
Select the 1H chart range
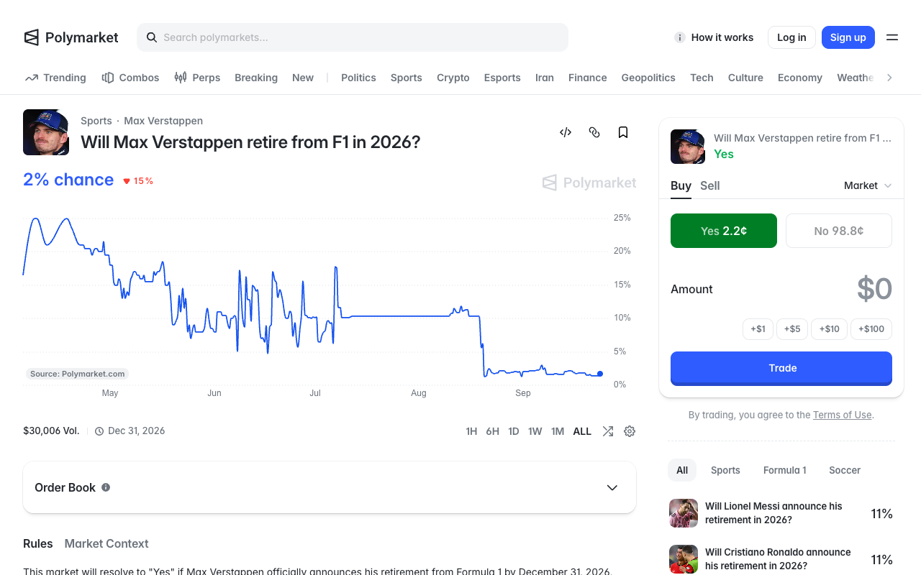point(471,431)
